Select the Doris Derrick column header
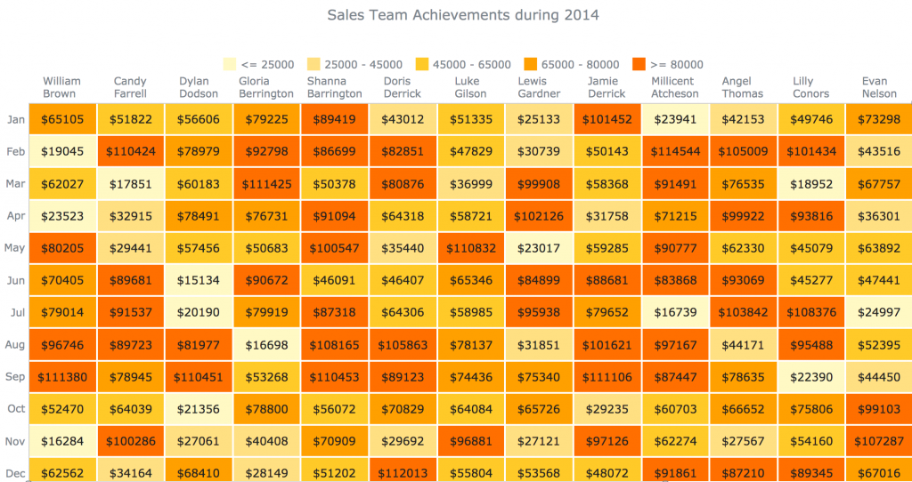This screenshot has width=912, height=482. [x=403, y=87]
